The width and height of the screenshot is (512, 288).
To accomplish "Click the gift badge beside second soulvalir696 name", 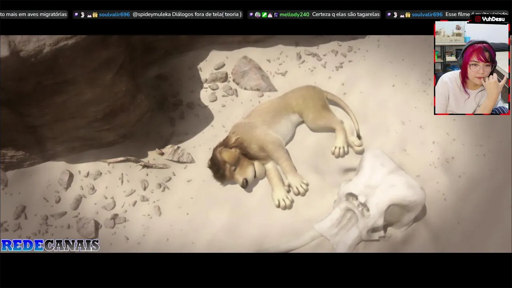I will coord(408,15).
